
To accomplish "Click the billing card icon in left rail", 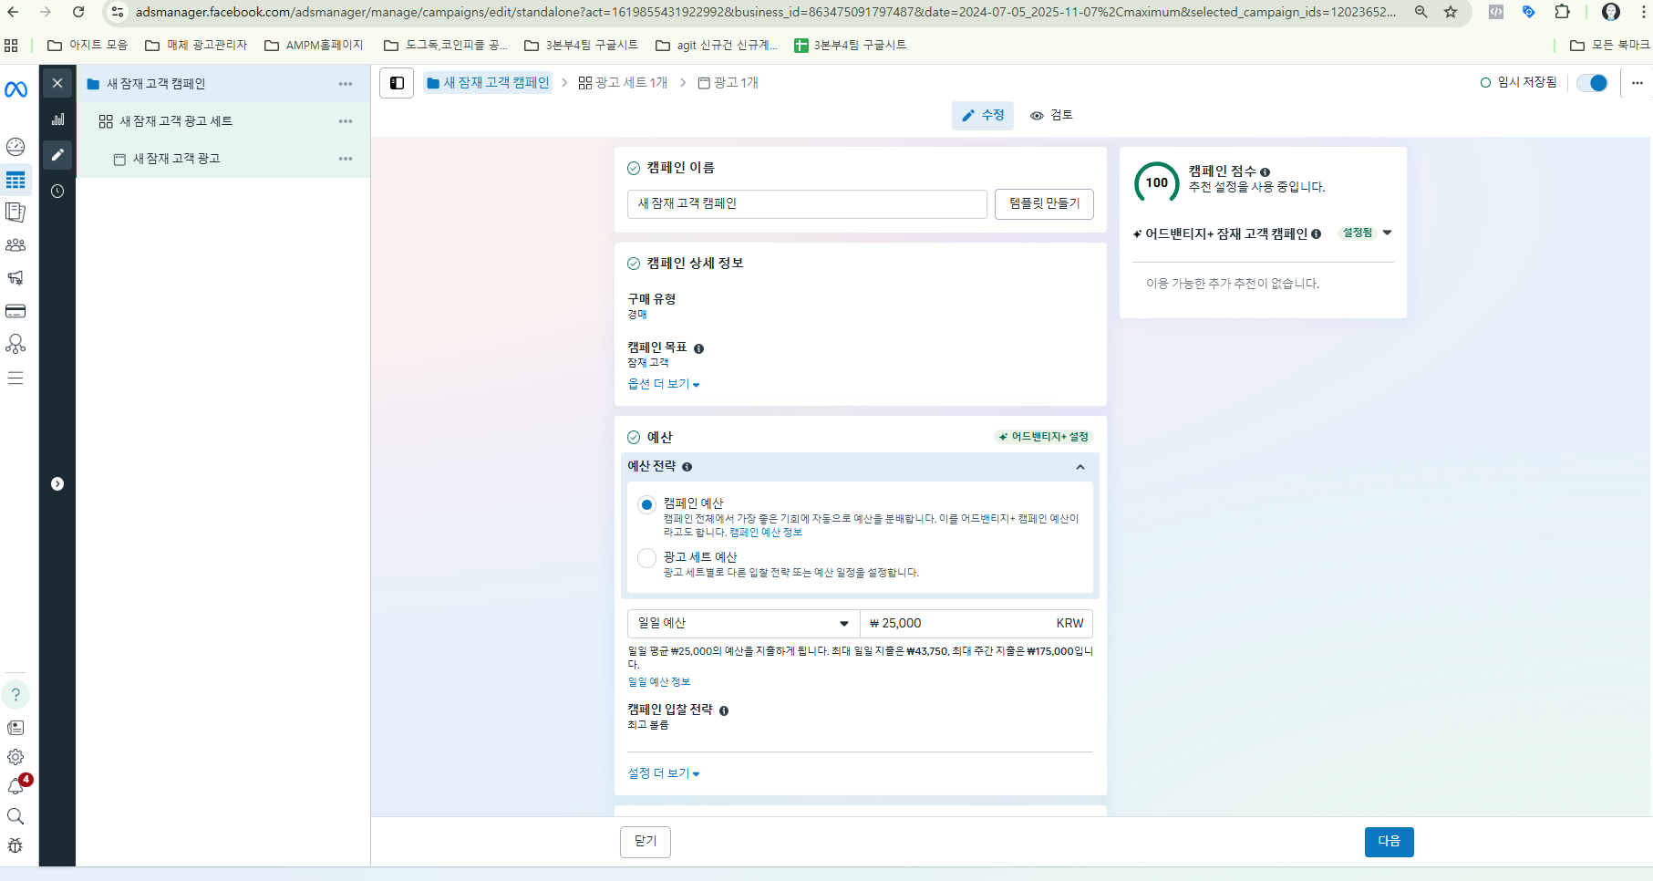I will [x=15, y=311].
